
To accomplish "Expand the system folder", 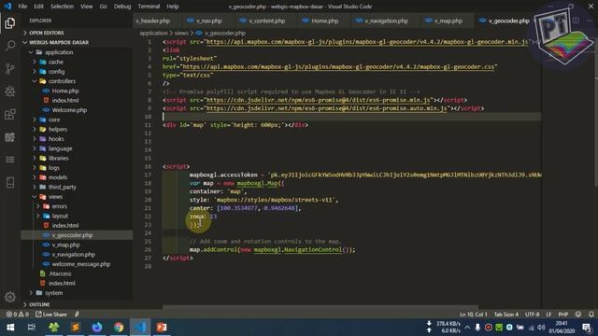I will [54, 293].
